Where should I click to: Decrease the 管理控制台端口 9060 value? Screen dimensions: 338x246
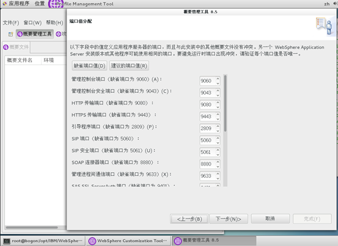(218, 83)
